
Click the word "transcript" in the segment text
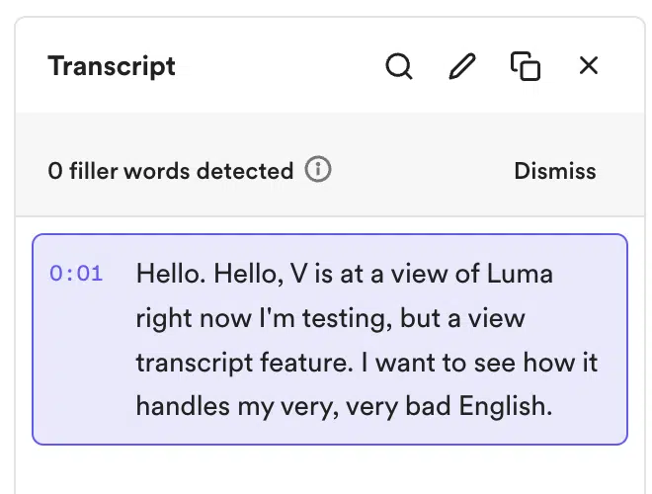click(x=195, y=363)
